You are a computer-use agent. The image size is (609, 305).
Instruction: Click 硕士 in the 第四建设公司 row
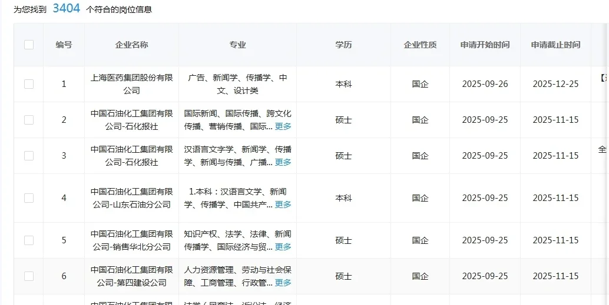[344, 276]
